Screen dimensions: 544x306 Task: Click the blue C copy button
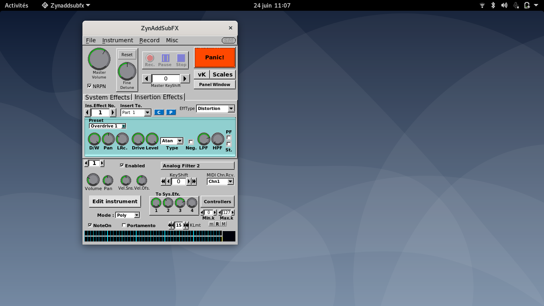(159, 112)
